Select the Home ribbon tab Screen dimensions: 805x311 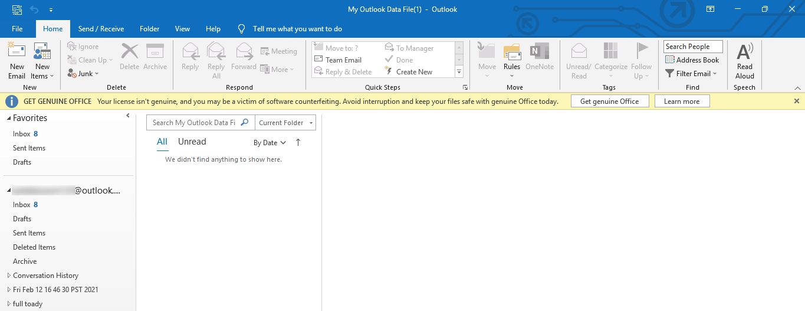tap(52, 28)
